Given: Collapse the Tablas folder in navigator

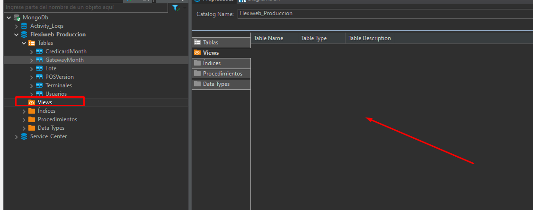Looking at the screenshot, I should tap(24, 43).
